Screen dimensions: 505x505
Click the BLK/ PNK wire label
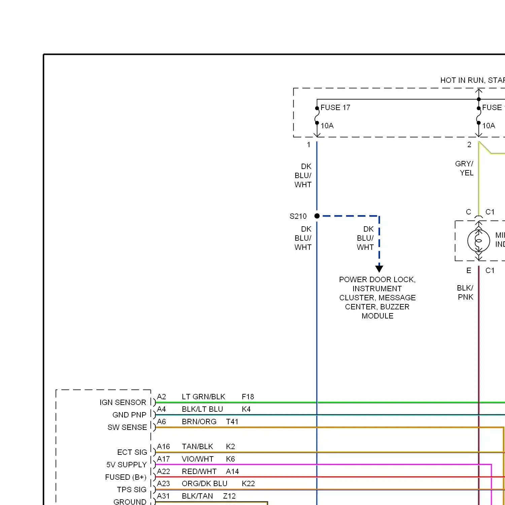(x=465, y=292)
